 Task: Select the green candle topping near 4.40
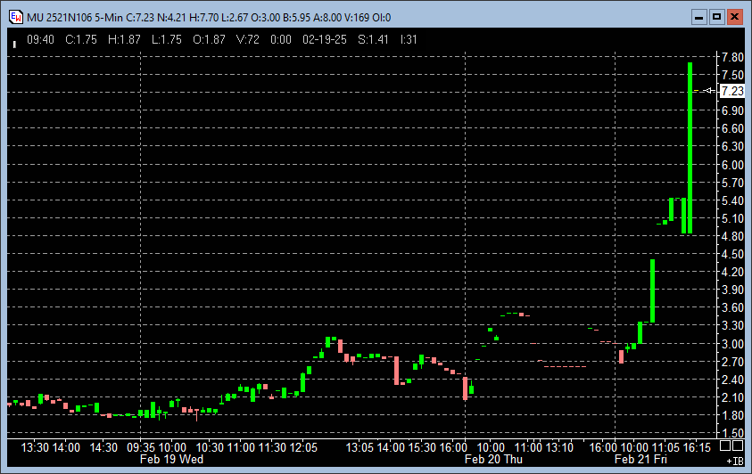652,290
